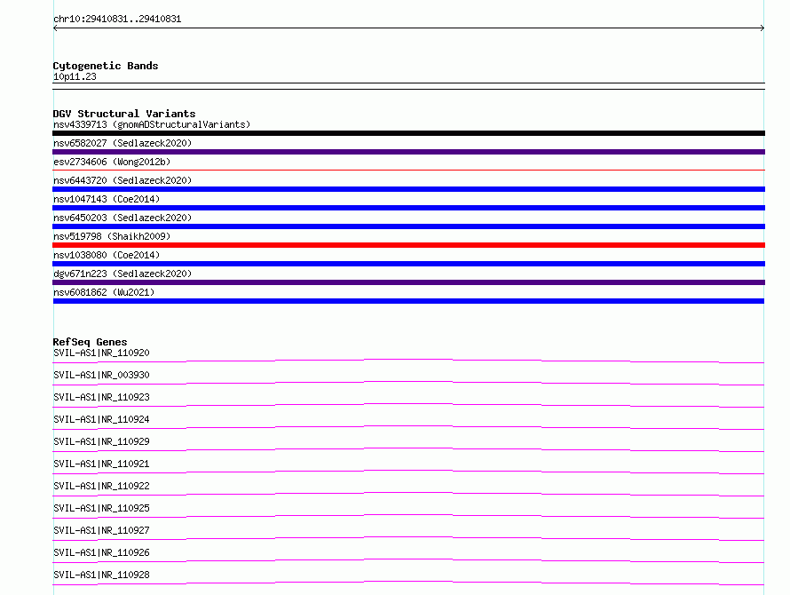
Task: Click the black nsv4339713 variant bar
Action: (408, 133)
